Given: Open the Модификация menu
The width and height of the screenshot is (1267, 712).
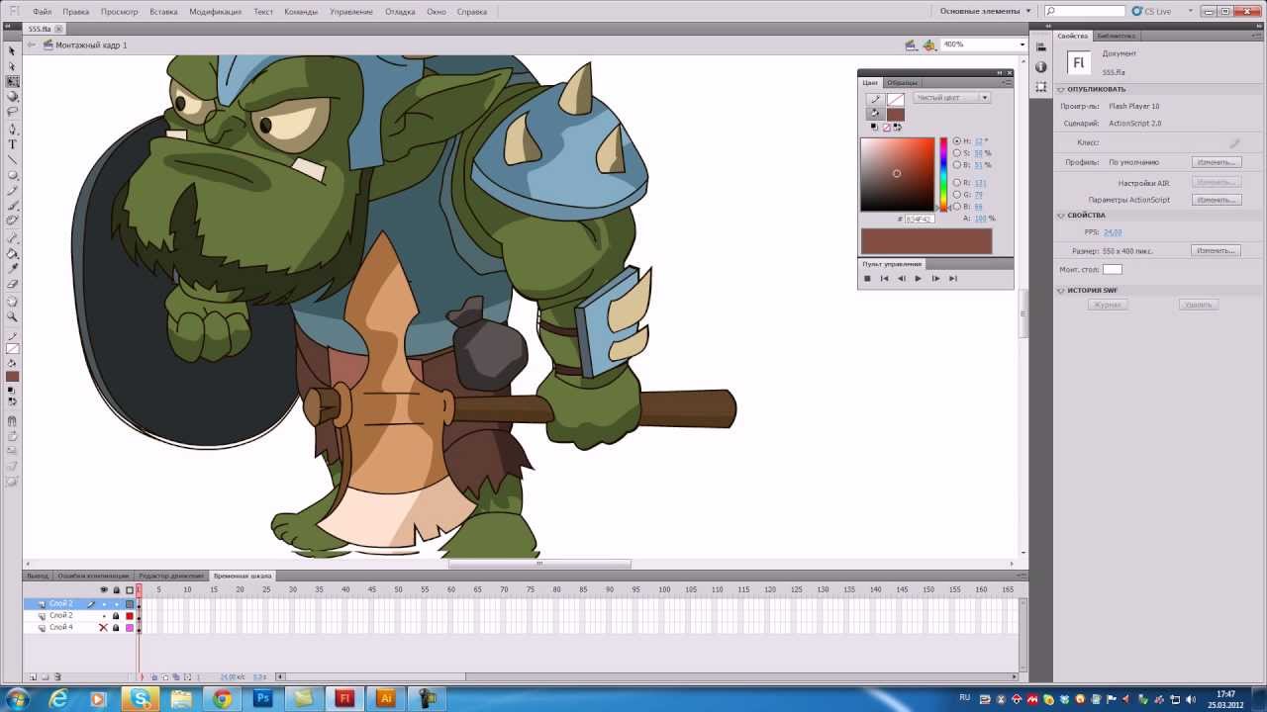Looking at the screenshot, I should (x=215, y=12).
